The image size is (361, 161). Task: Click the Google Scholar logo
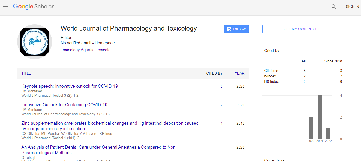point(33,7)
